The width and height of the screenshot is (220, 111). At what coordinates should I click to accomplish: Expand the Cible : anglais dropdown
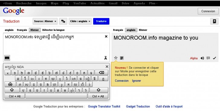click(x=80, y=21)
